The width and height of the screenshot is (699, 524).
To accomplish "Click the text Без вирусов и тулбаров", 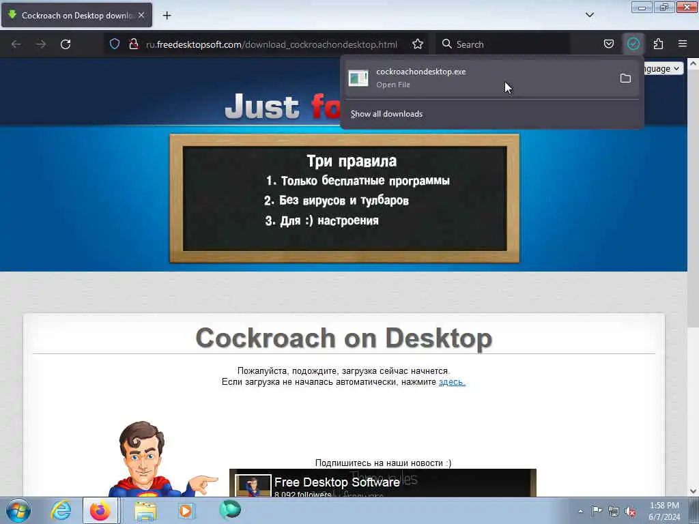I will point(344,201).
